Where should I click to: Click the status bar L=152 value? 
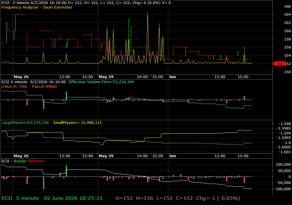tap(165, 198)
